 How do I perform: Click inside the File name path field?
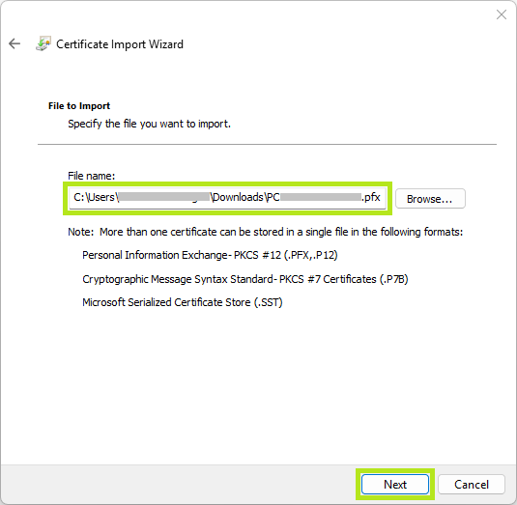[227, 198]
